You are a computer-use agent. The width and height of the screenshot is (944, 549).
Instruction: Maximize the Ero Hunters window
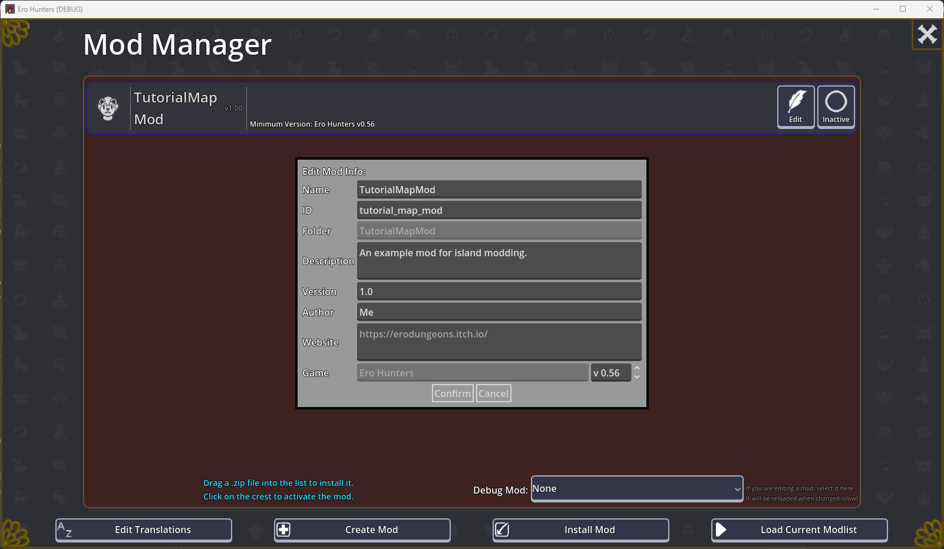(x=903, y=9)
